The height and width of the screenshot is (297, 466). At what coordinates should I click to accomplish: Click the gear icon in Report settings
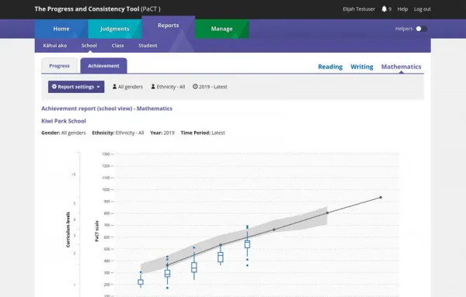click(54, 87)
